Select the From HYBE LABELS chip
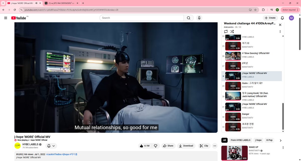The width and height of the screenshot is (301, 161). coord(241,140)
